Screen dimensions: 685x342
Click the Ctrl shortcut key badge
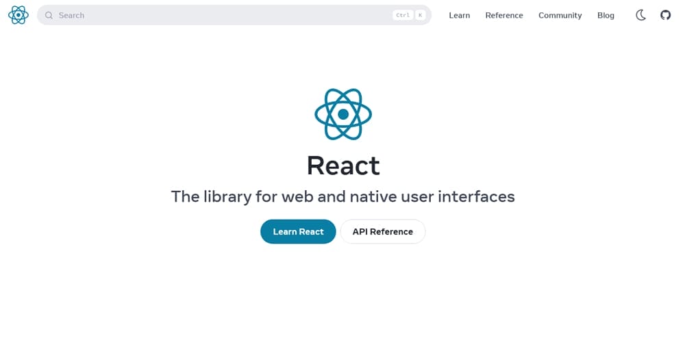point(403,15)
